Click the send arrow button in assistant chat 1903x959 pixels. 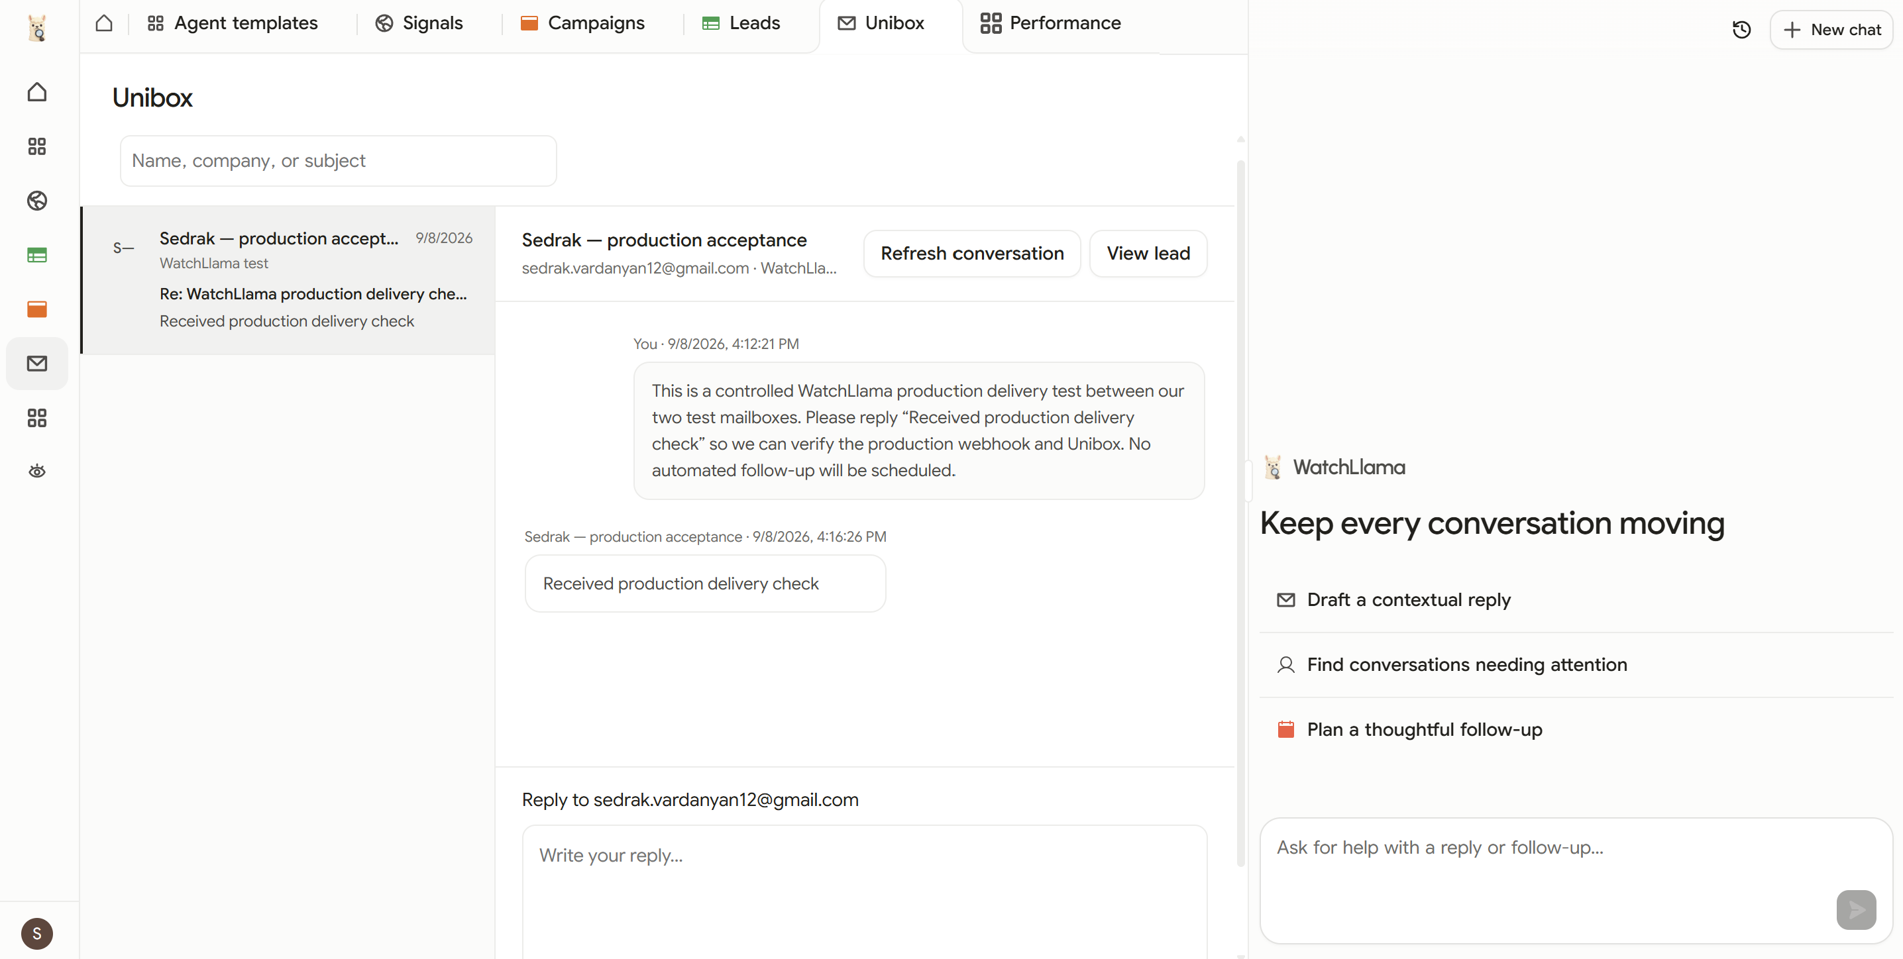coord(1856,909)
